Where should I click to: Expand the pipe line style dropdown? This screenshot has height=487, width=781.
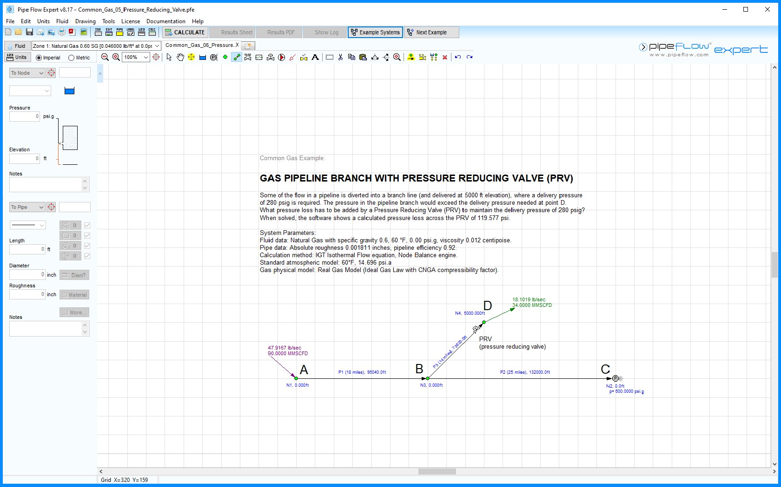(28, 225)
